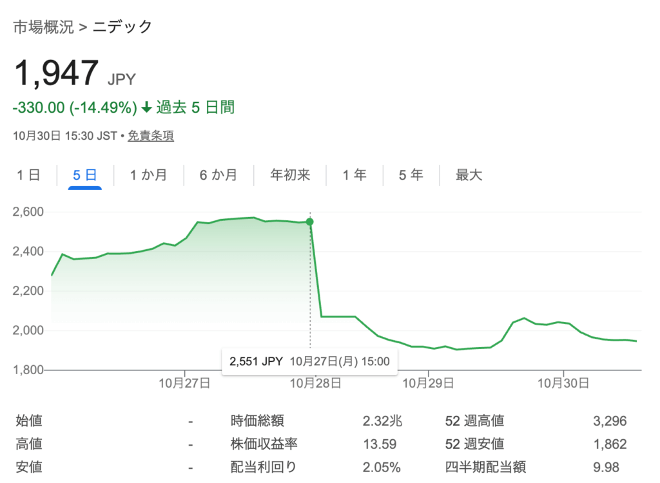
Task: Click the 10月29日 date label on axis
Action: click(428, 383)
